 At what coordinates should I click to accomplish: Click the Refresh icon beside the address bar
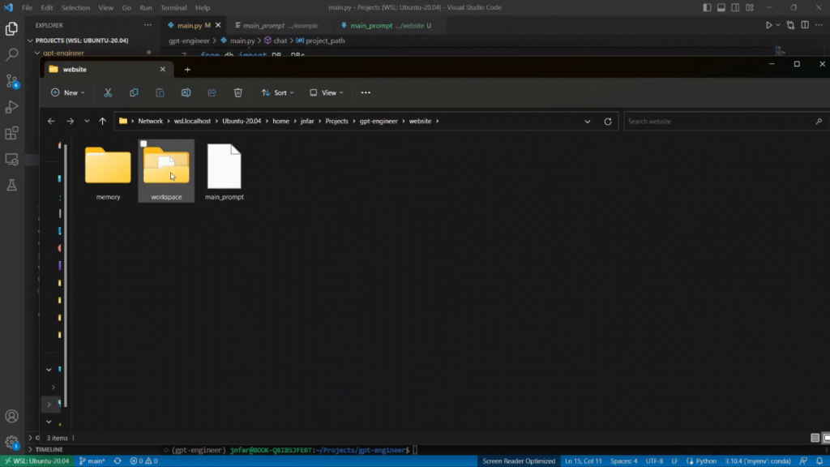[608, 122]
